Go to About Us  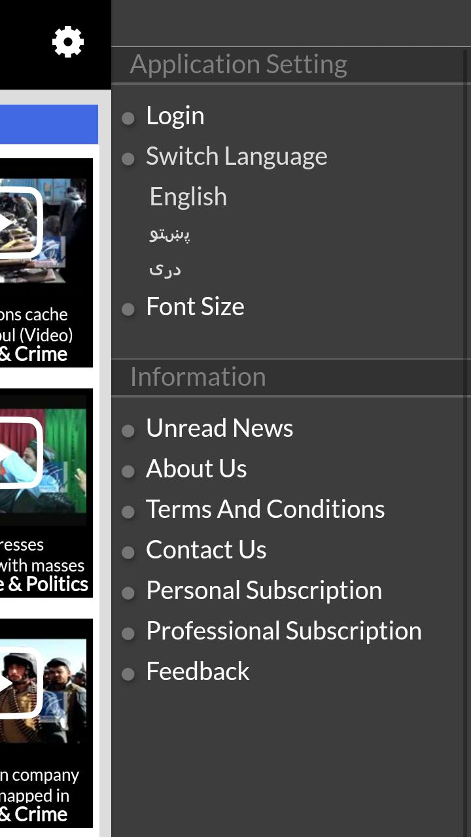click(x=196, y=469)
